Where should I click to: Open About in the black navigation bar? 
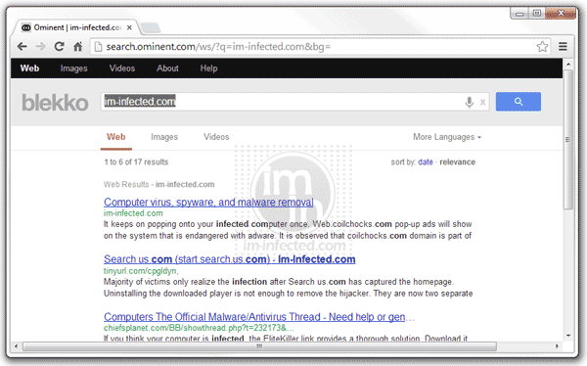(x=167, y=69)
